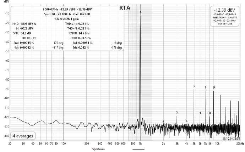The image size is (245, 152).
Task: Click the RTA graph title
Action: 125,8
